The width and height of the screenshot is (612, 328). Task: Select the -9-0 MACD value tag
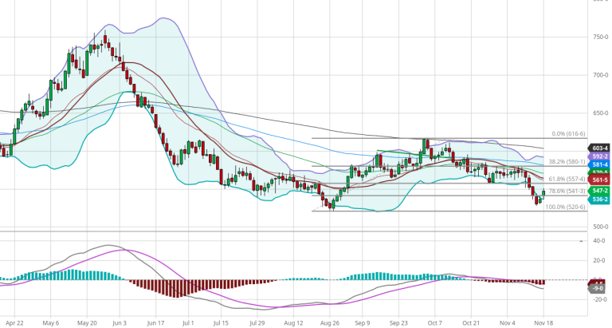[x=599, y=287]
